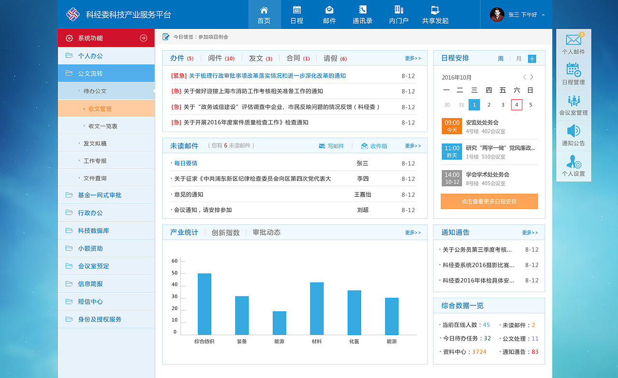This screenshot has width=618, height=378.
Task: Open the 共享发起 sharing icon
Action: point(435,10)
